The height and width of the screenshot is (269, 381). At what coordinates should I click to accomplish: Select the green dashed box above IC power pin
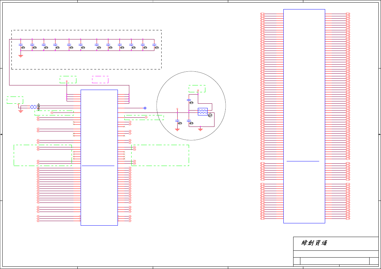[x=68, y=80]
